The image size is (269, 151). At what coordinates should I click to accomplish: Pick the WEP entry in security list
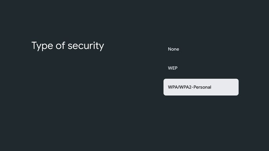(x=201, y=68)
